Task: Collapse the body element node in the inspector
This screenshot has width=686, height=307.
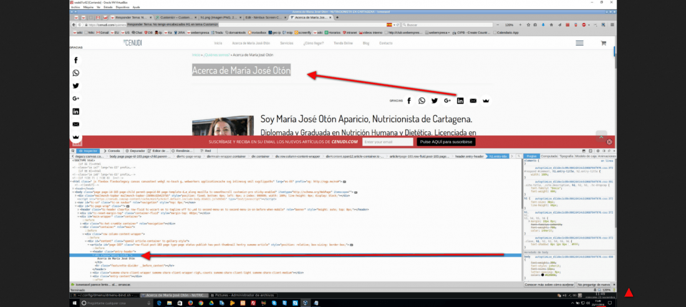Action: click(74, 192)
